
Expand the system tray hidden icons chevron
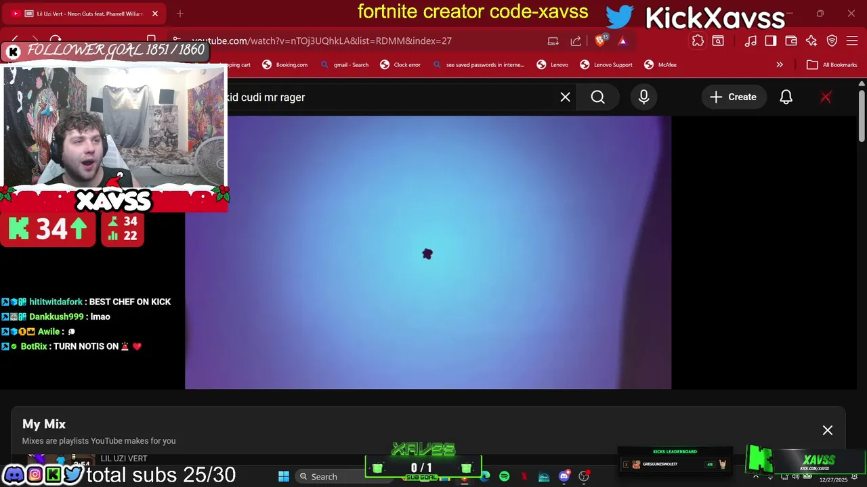coord(756,478)
